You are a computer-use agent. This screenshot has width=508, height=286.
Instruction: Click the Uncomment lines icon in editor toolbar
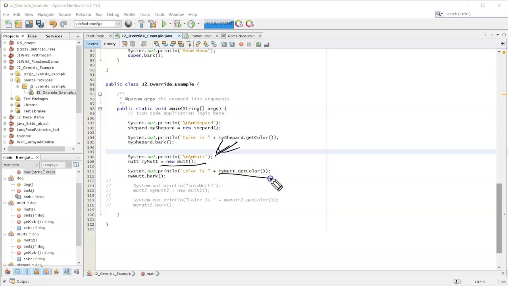pyautogui.click(x=267, y=44)
